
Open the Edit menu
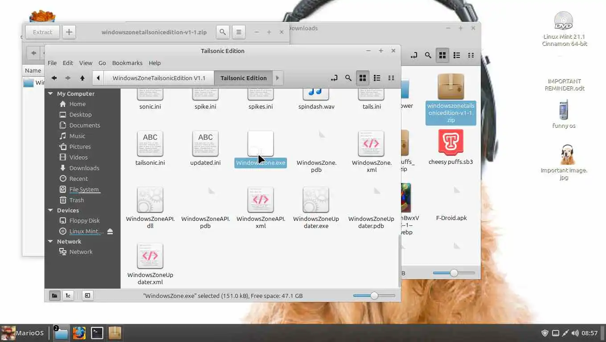[x=68, y=63]
